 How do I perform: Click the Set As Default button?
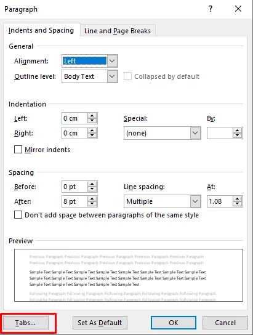100,323
